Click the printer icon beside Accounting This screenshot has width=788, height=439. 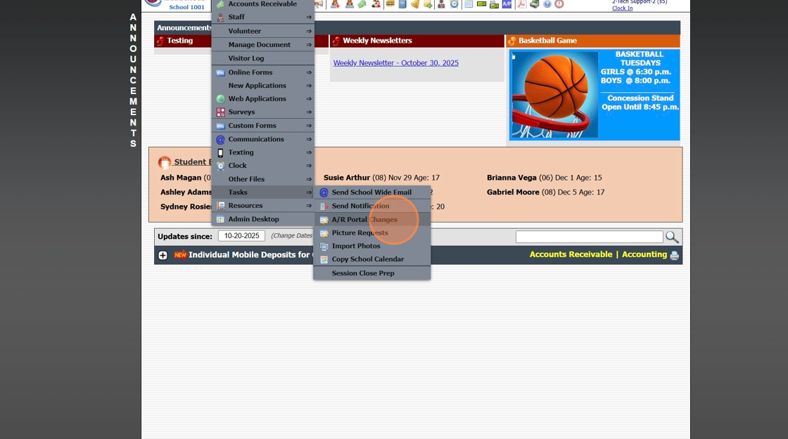point(675,256)
